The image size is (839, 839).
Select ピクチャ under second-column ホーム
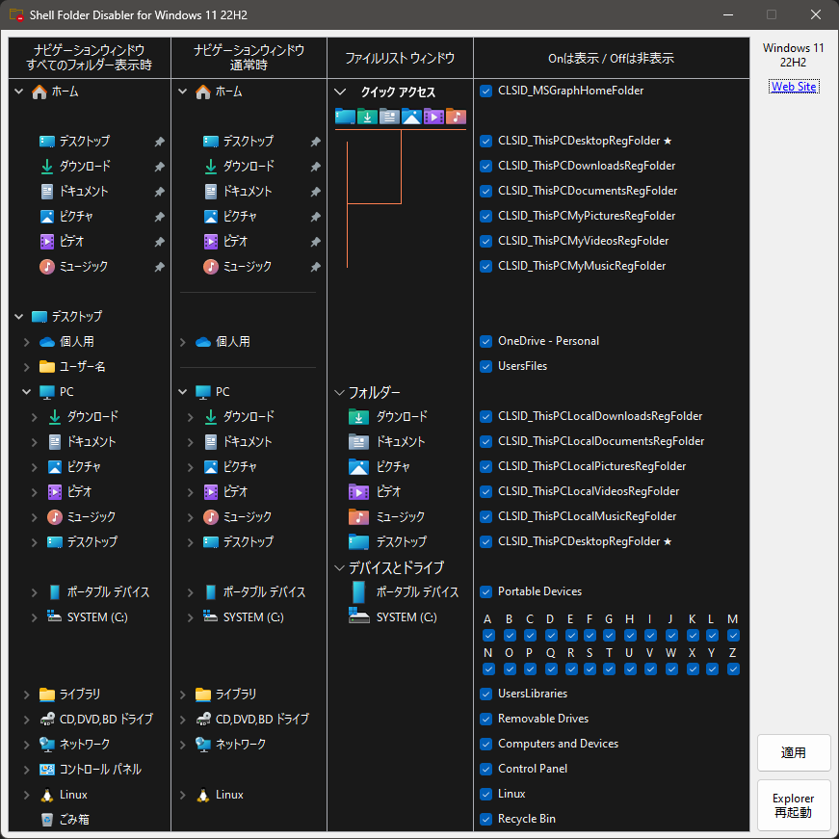pos(240,217)
